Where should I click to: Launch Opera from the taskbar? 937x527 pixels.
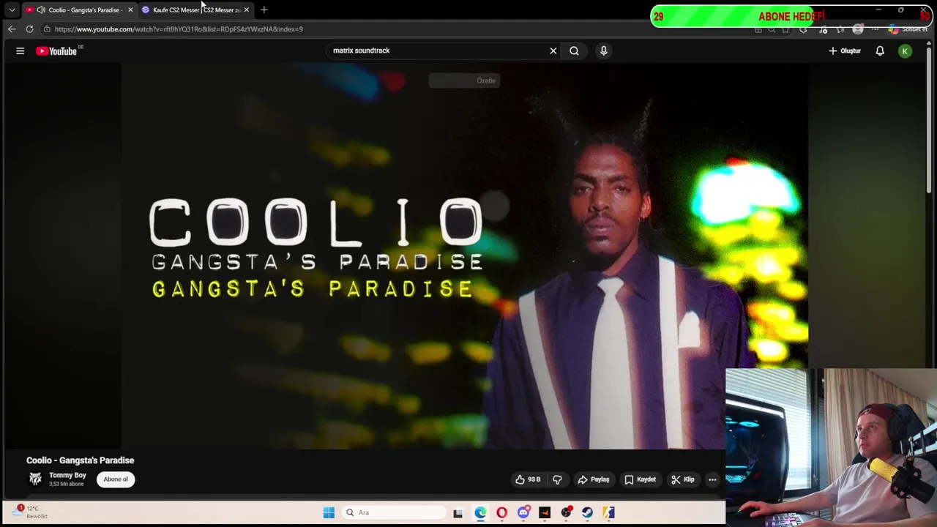coord(501,512)
